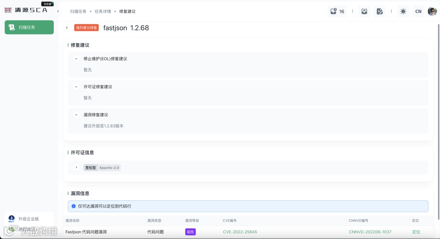The height and width of the screenshot is (239, 440).
Task: Collapse the sidebar with the arrow button
Action: (x=58, y=11)
